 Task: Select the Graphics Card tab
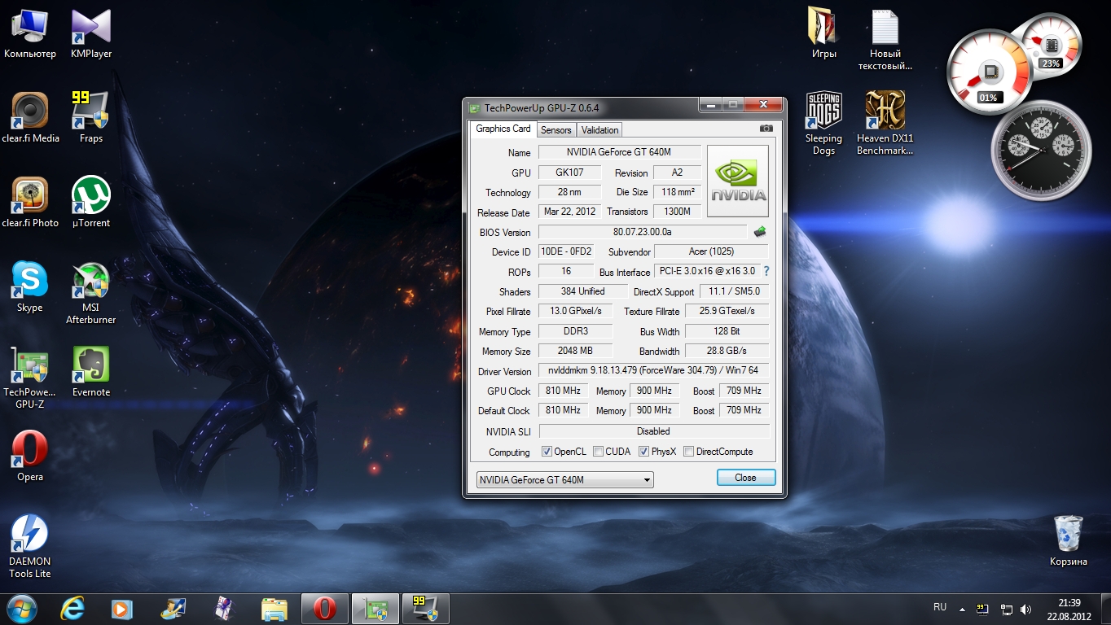point(503,129)
